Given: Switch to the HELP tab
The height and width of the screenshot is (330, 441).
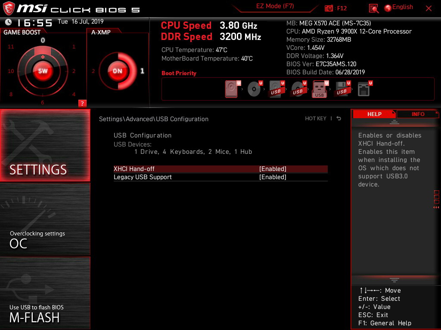Looking at the screenshot, I should click(x=374, y=114).
